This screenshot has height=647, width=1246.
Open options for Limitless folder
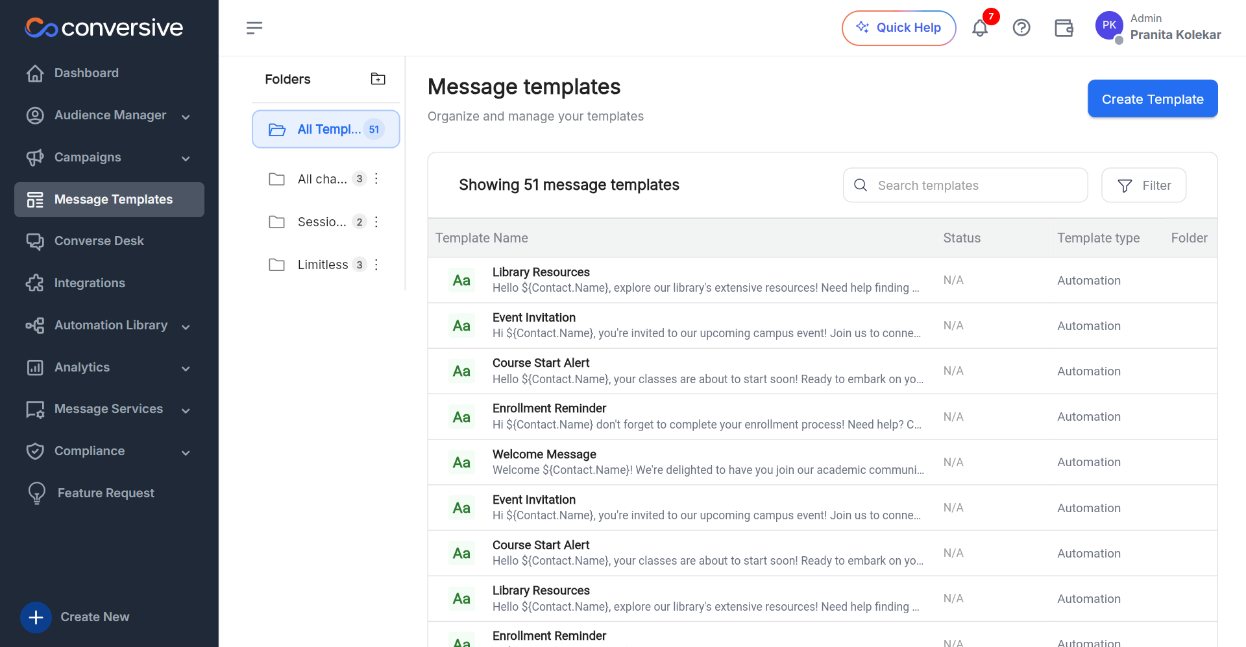point(376,265)
